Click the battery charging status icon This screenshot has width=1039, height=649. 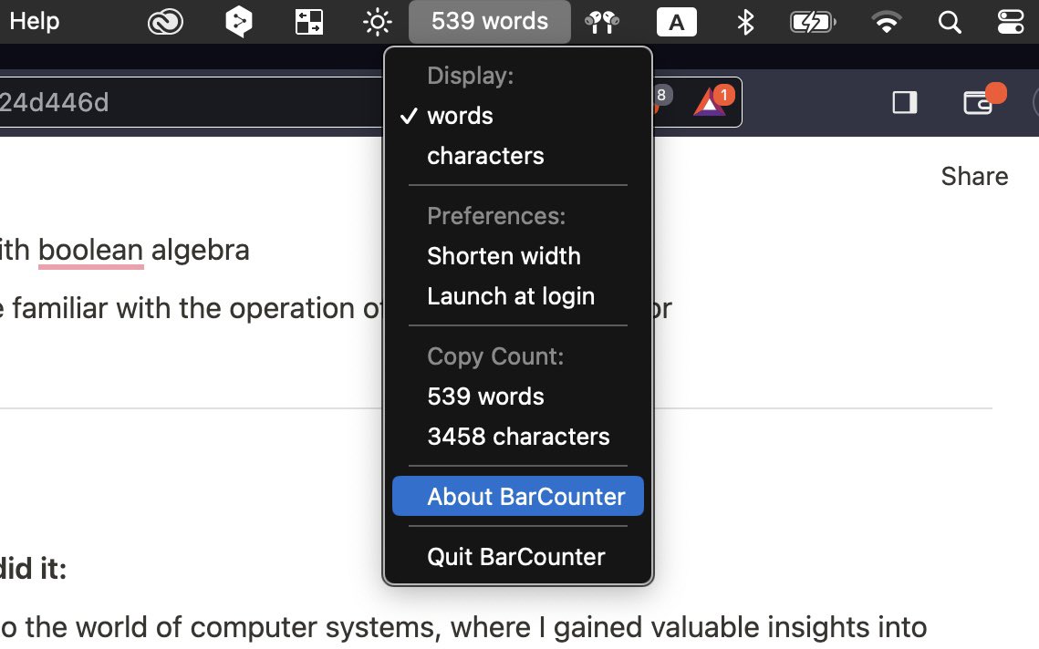point(813,23)
